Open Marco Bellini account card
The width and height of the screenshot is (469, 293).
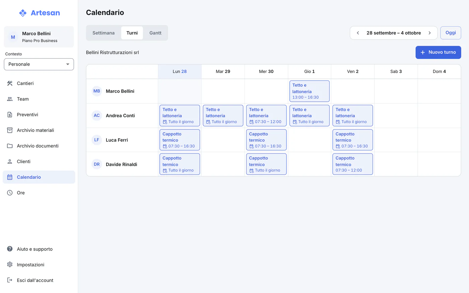39,37
